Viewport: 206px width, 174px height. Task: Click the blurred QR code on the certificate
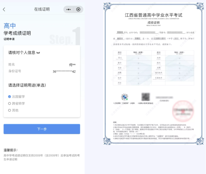pyautogui.click(x=146, y=97)
